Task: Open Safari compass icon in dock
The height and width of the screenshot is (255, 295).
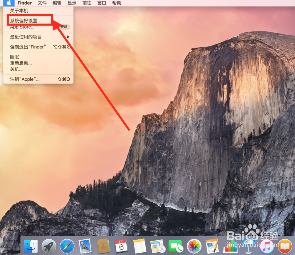Action: tap(67, 246)
